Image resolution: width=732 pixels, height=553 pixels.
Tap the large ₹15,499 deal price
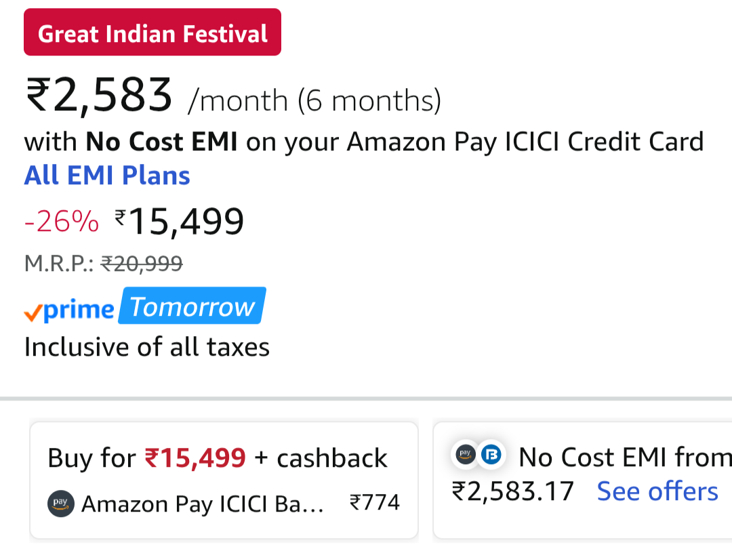tap(180, 222)
